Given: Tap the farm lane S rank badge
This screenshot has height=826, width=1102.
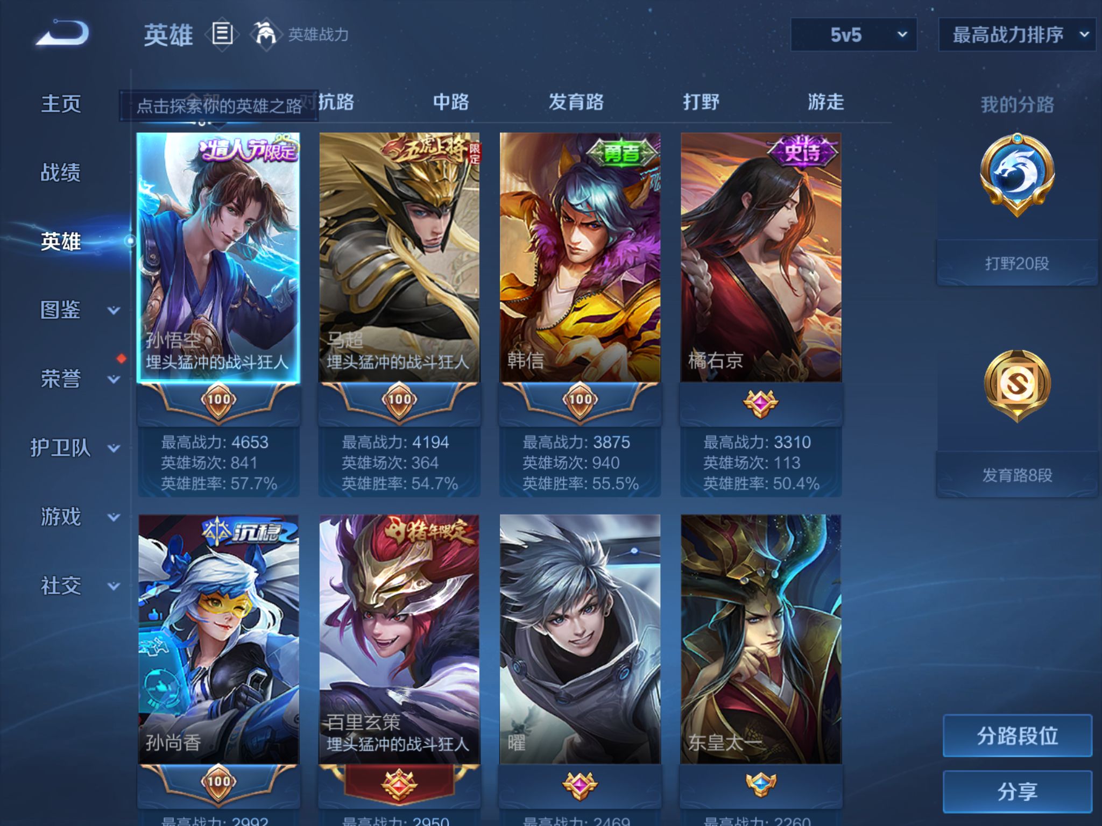Looking at the screenshot, I should pyautogui.click(x=1016, y=386).
